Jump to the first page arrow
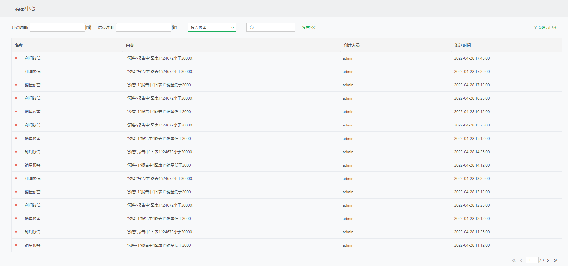Screen dimensions: 568x266 coord(514,260)
